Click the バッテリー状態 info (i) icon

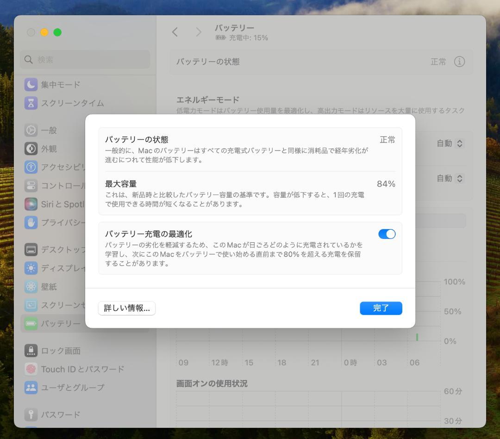(x=459, y=61)
